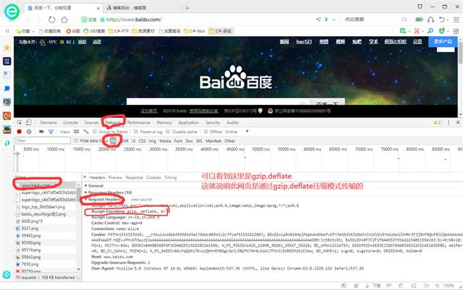Screen dimensions: 463x290
Task: Enable Offline checkbox
Action: [206, 132]
